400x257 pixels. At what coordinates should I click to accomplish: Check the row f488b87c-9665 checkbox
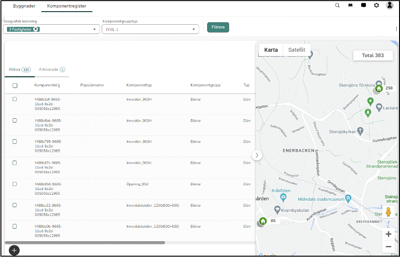15,162
